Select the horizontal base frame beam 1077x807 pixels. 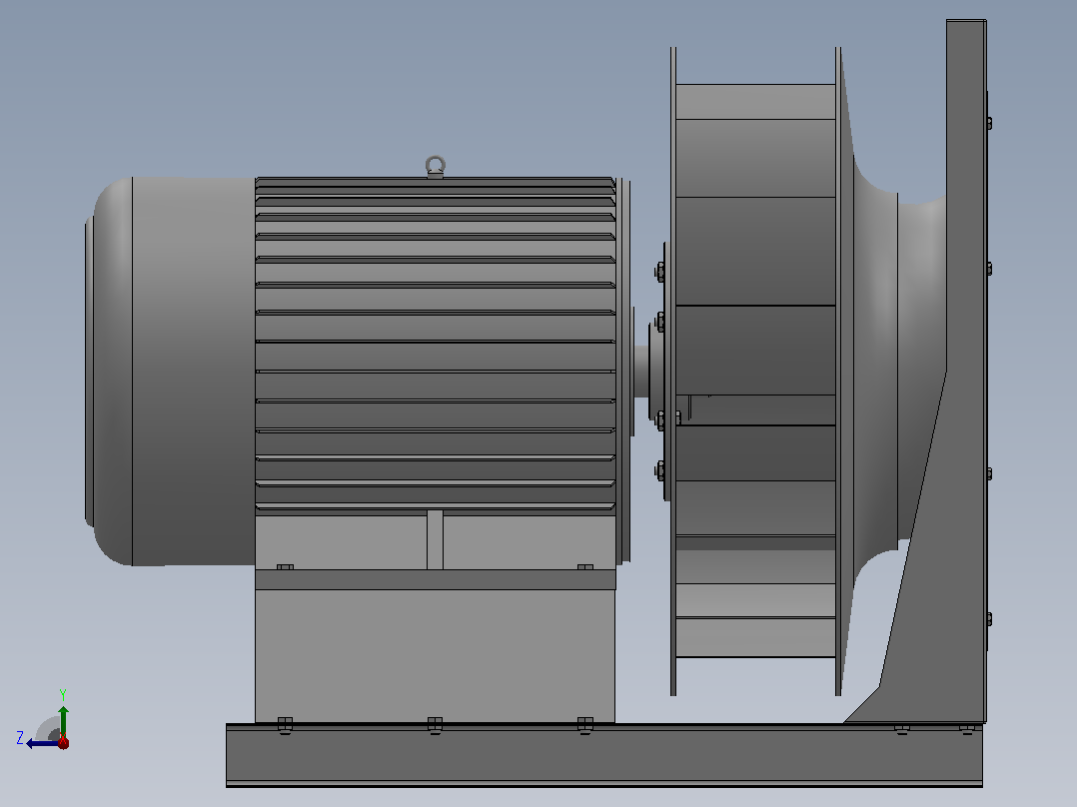click(604, 755)
